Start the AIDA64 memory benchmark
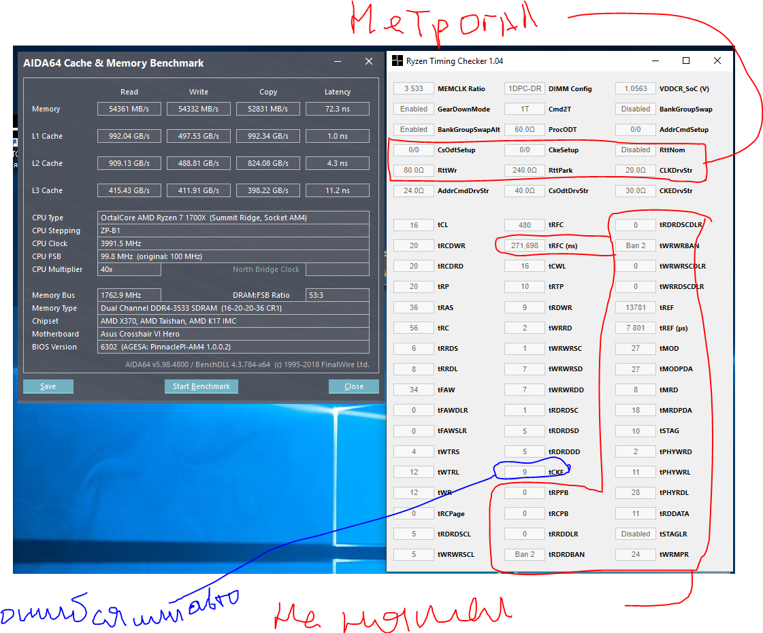Screen dimensions: 763x633 (x=201, y=386)
